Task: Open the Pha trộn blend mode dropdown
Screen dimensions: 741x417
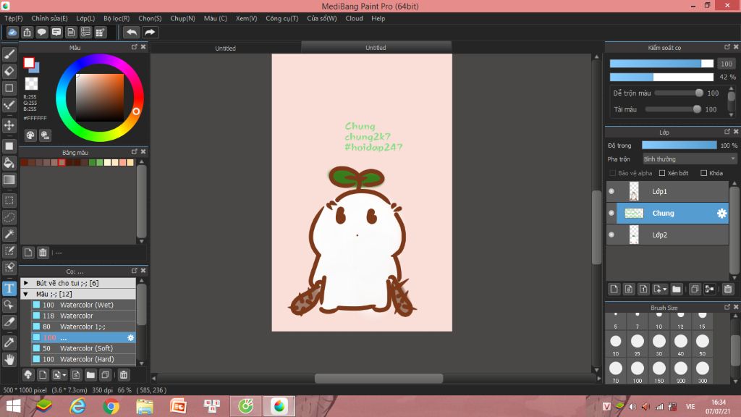Action: pyautogui.click(x=690, y=159)
